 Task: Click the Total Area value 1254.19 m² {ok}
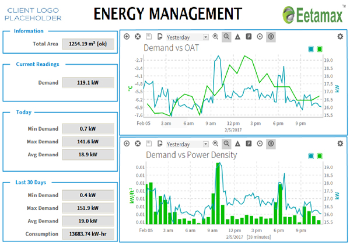pos(88,44)
